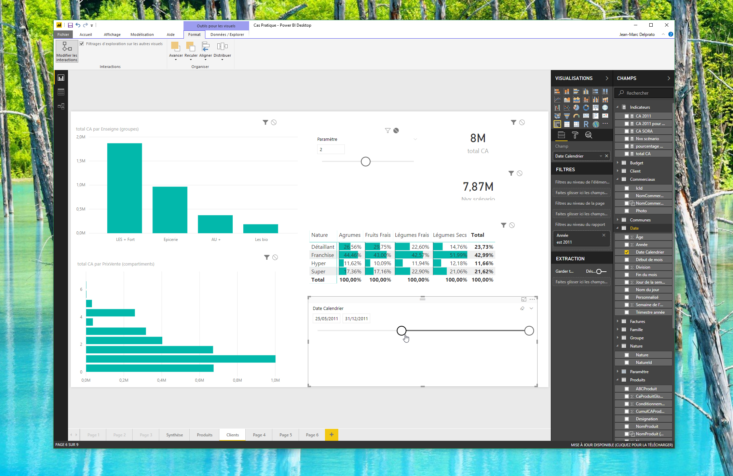Clear selections with the slicer eraser icon
733x476 pixels.
point(522,308)
